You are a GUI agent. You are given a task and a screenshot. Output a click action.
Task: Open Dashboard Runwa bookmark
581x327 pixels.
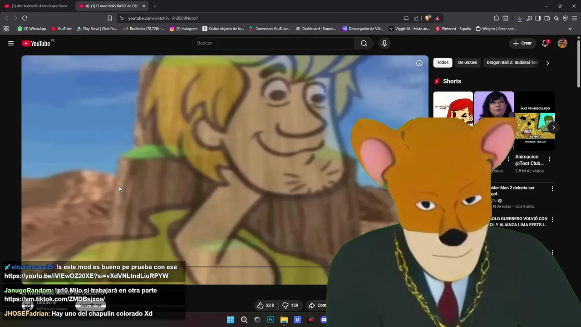(x=316, y=29)
